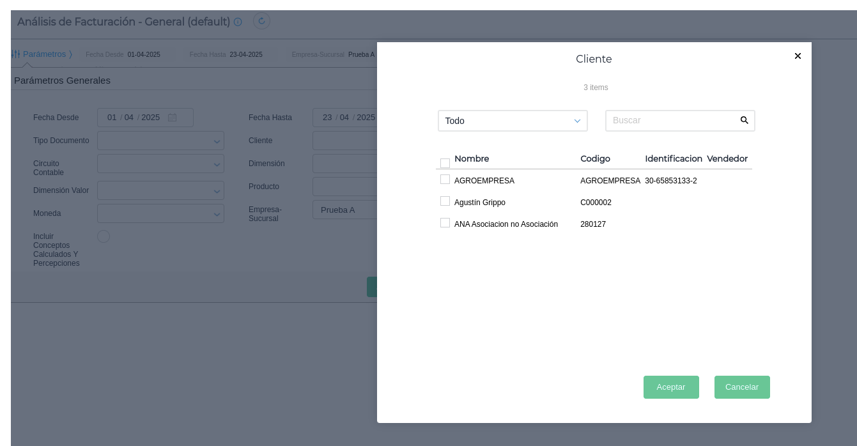Click the refresh icon in the header

(x=261, y=21)
